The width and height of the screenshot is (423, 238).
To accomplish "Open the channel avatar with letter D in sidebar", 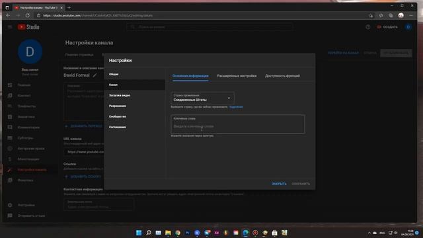I will tap(30, 52).
